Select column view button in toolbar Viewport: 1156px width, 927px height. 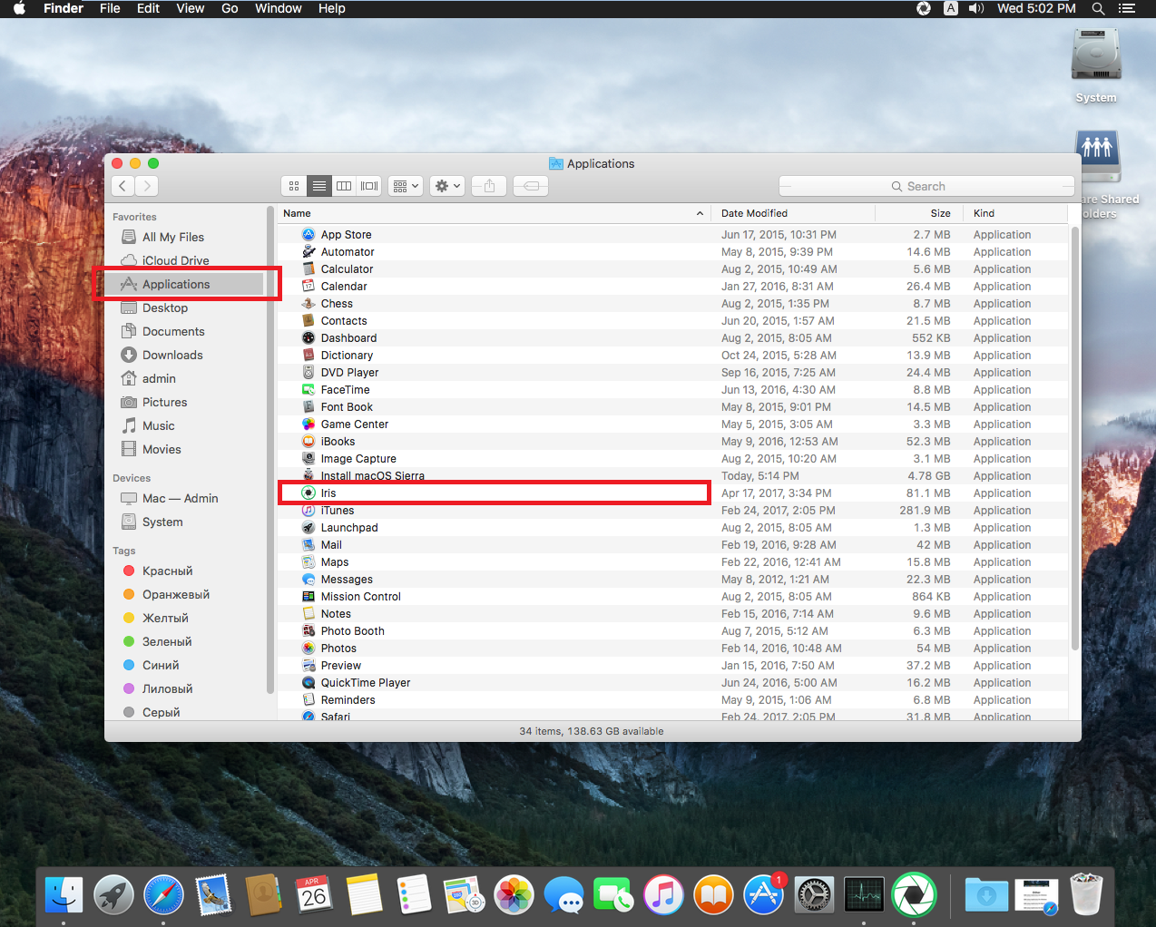pos(344,186)
